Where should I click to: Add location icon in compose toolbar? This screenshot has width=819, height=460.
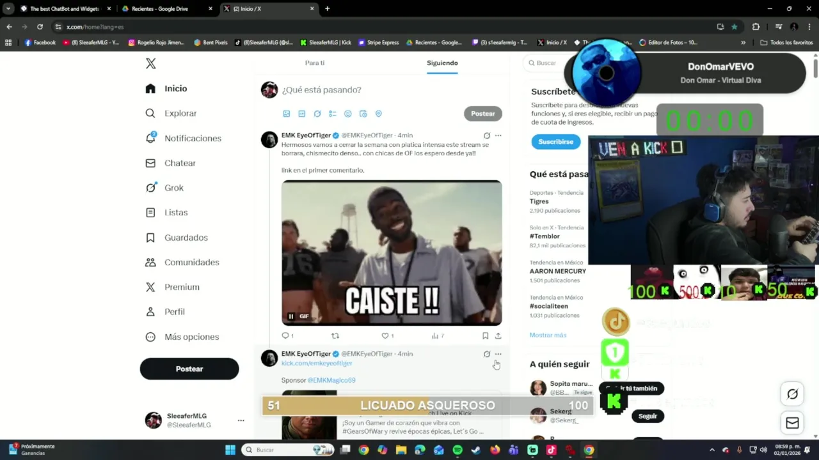tap(379, 114)
